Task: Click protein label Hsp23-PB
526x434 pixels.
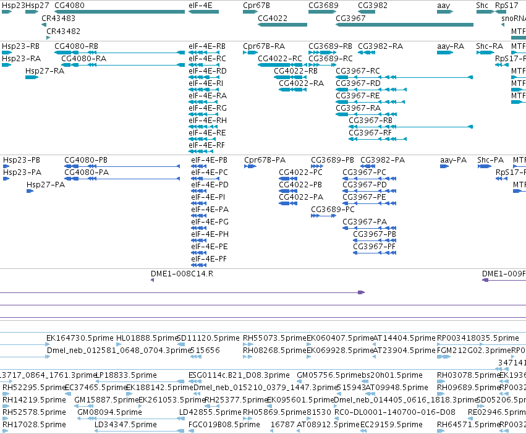Action: pos(22,160)
